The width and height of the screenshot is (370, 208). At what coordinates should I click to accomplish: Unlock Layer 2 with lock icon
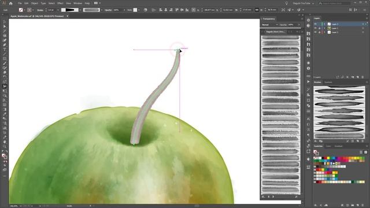[x=320, y=32]
